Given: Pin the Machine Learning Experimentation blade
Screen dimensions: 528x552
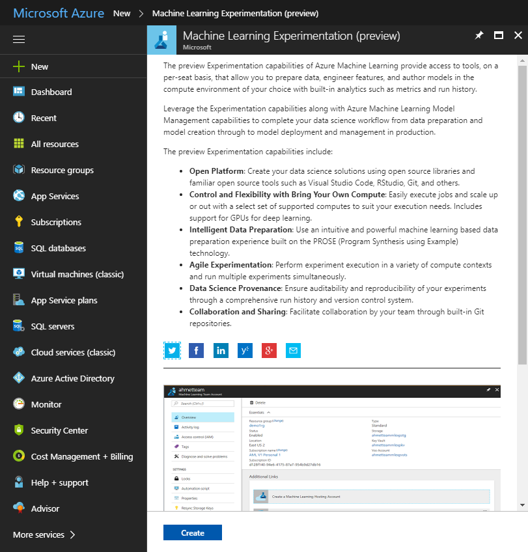Looking at the screenshot, I should [479, 36].
